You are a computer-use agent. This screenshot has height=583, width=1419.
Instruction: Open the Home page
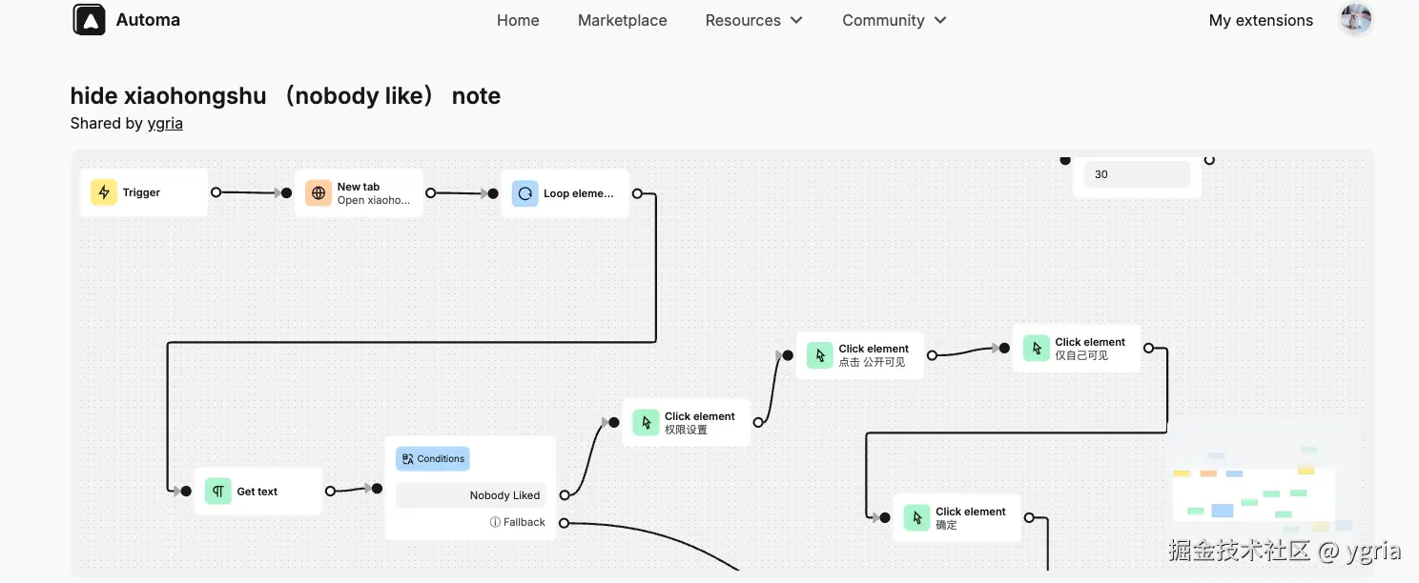[518, 20]
